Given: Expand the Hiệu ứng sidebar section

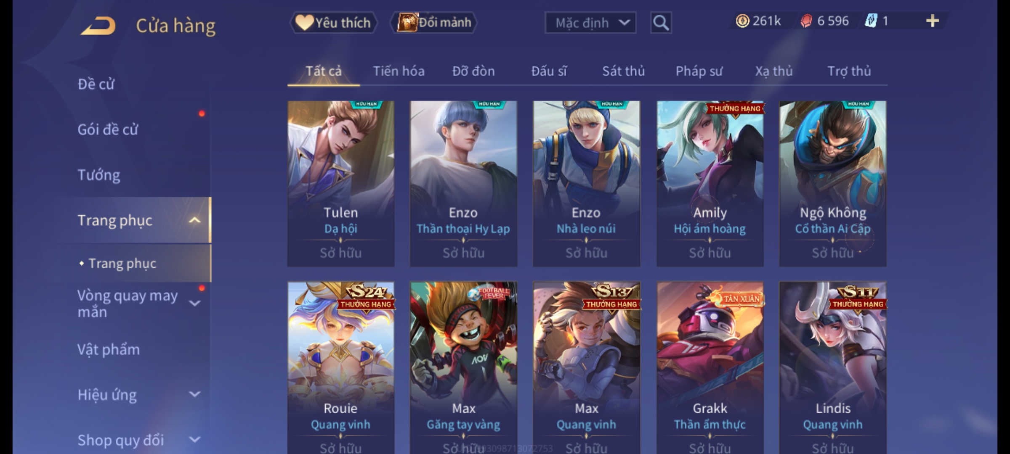Looking at the screenshot, I should pyautogui.click(x=194, y=394).
